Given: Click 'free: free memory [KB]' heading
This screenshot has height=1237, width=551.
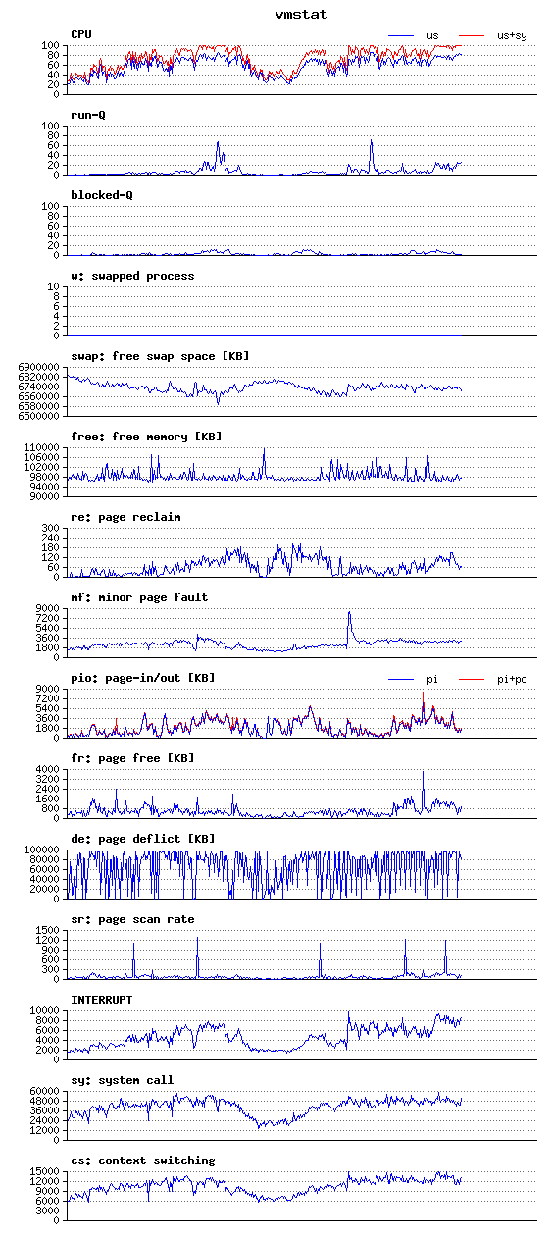Looking at the screenshot, I should 146,437.
